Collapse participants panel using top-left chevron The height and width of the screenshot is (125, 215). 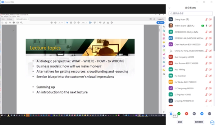pos(170,7)
